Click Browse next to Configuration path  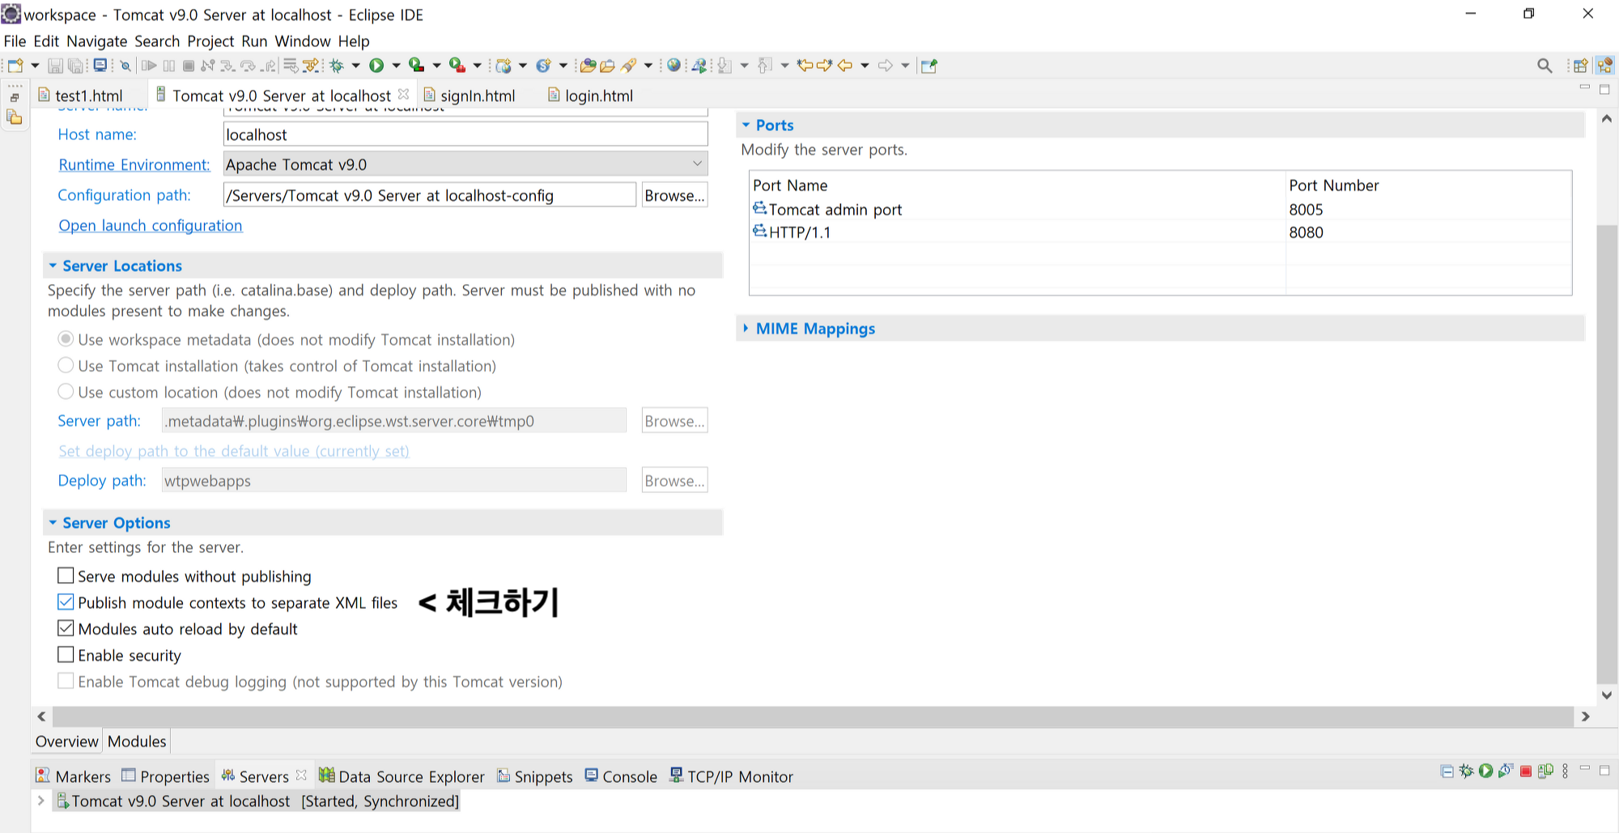674,195
